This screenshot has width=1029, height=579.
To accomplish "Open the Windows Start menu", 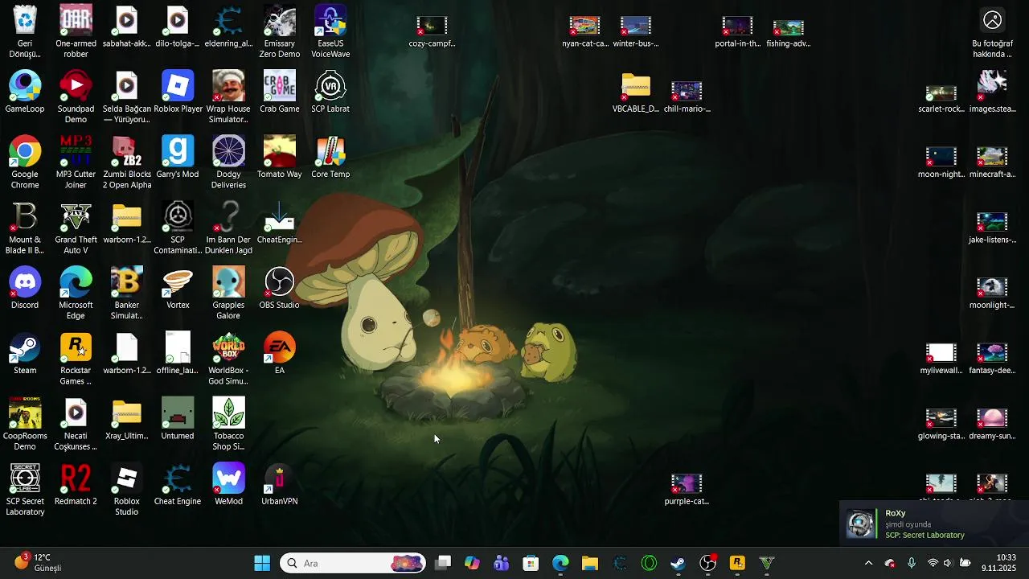I will [x=262, y=563].
